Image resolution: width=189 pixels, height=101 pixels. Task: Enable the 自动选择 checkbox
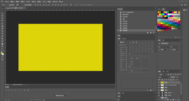pyautogui.click(x=8, y=5)
